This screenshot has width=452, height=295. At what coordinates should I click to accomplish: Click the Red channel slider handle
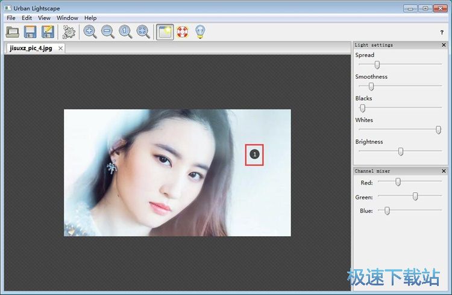click(398, 182)
